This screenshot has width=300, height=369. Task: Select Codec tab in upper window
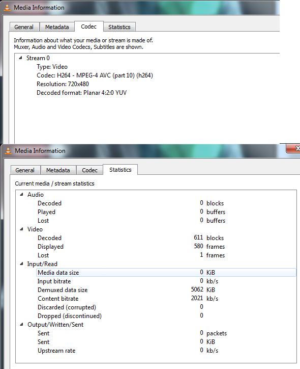[x=89, y=27]
